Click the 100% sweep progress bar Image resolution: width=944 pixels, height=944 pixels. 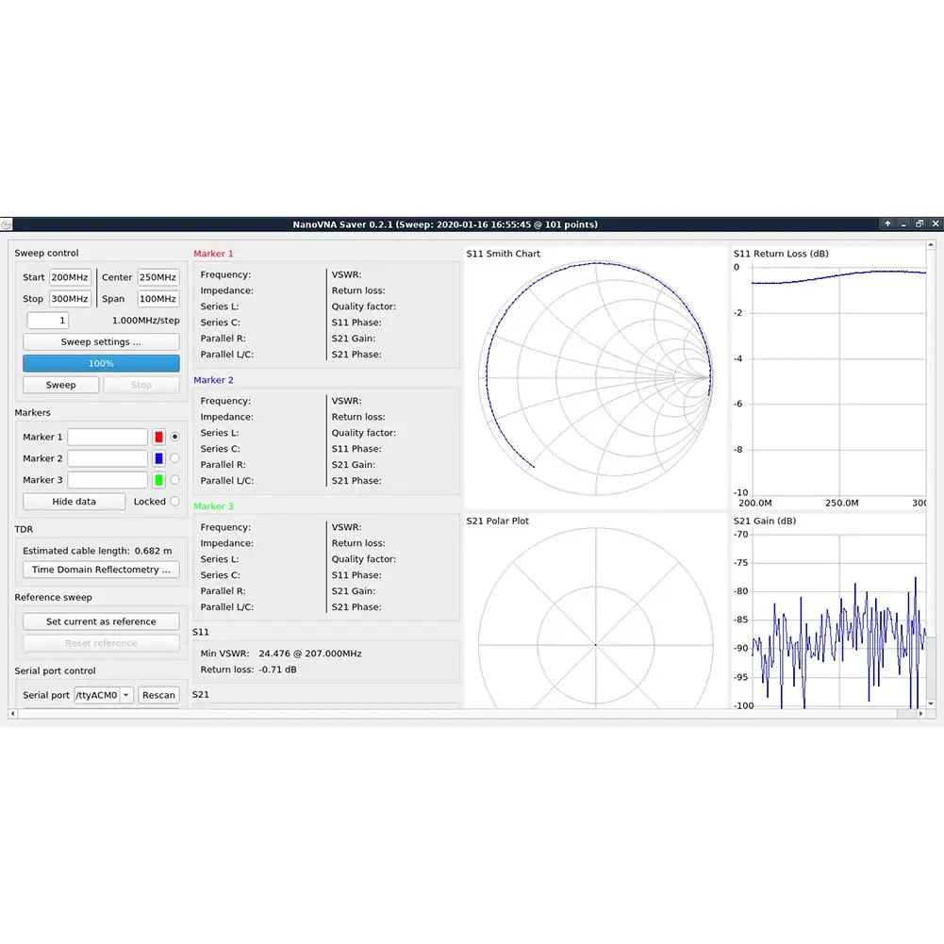pos(101,364)
